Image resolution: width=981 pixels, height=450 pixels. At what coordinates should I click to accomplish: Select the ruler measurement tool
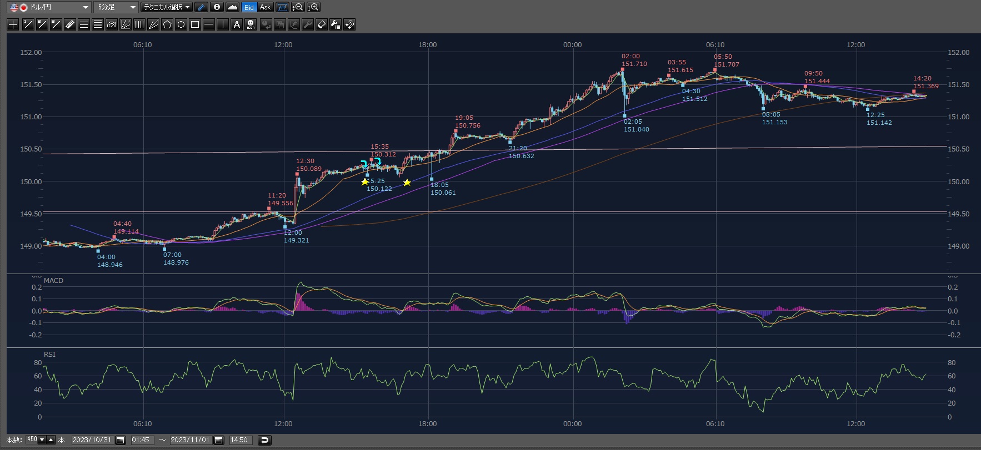(69, 24)
